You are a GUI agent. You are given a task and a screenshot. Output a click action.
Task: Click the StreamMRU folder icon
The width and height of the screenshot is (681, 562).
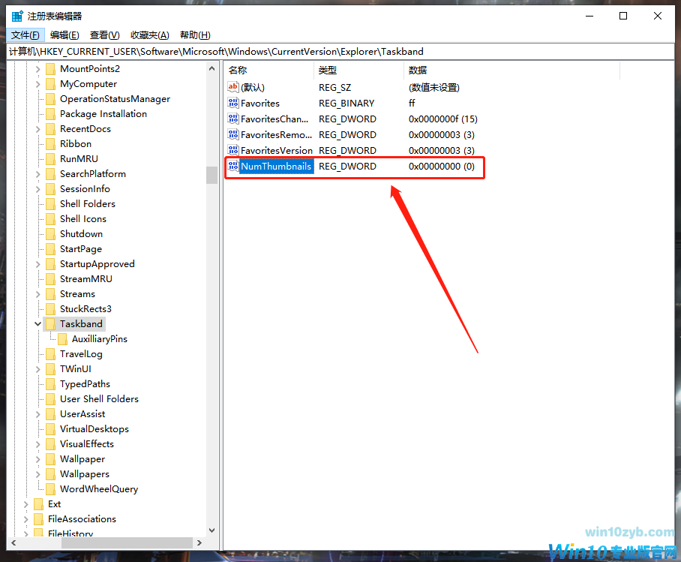click(51, 279)
